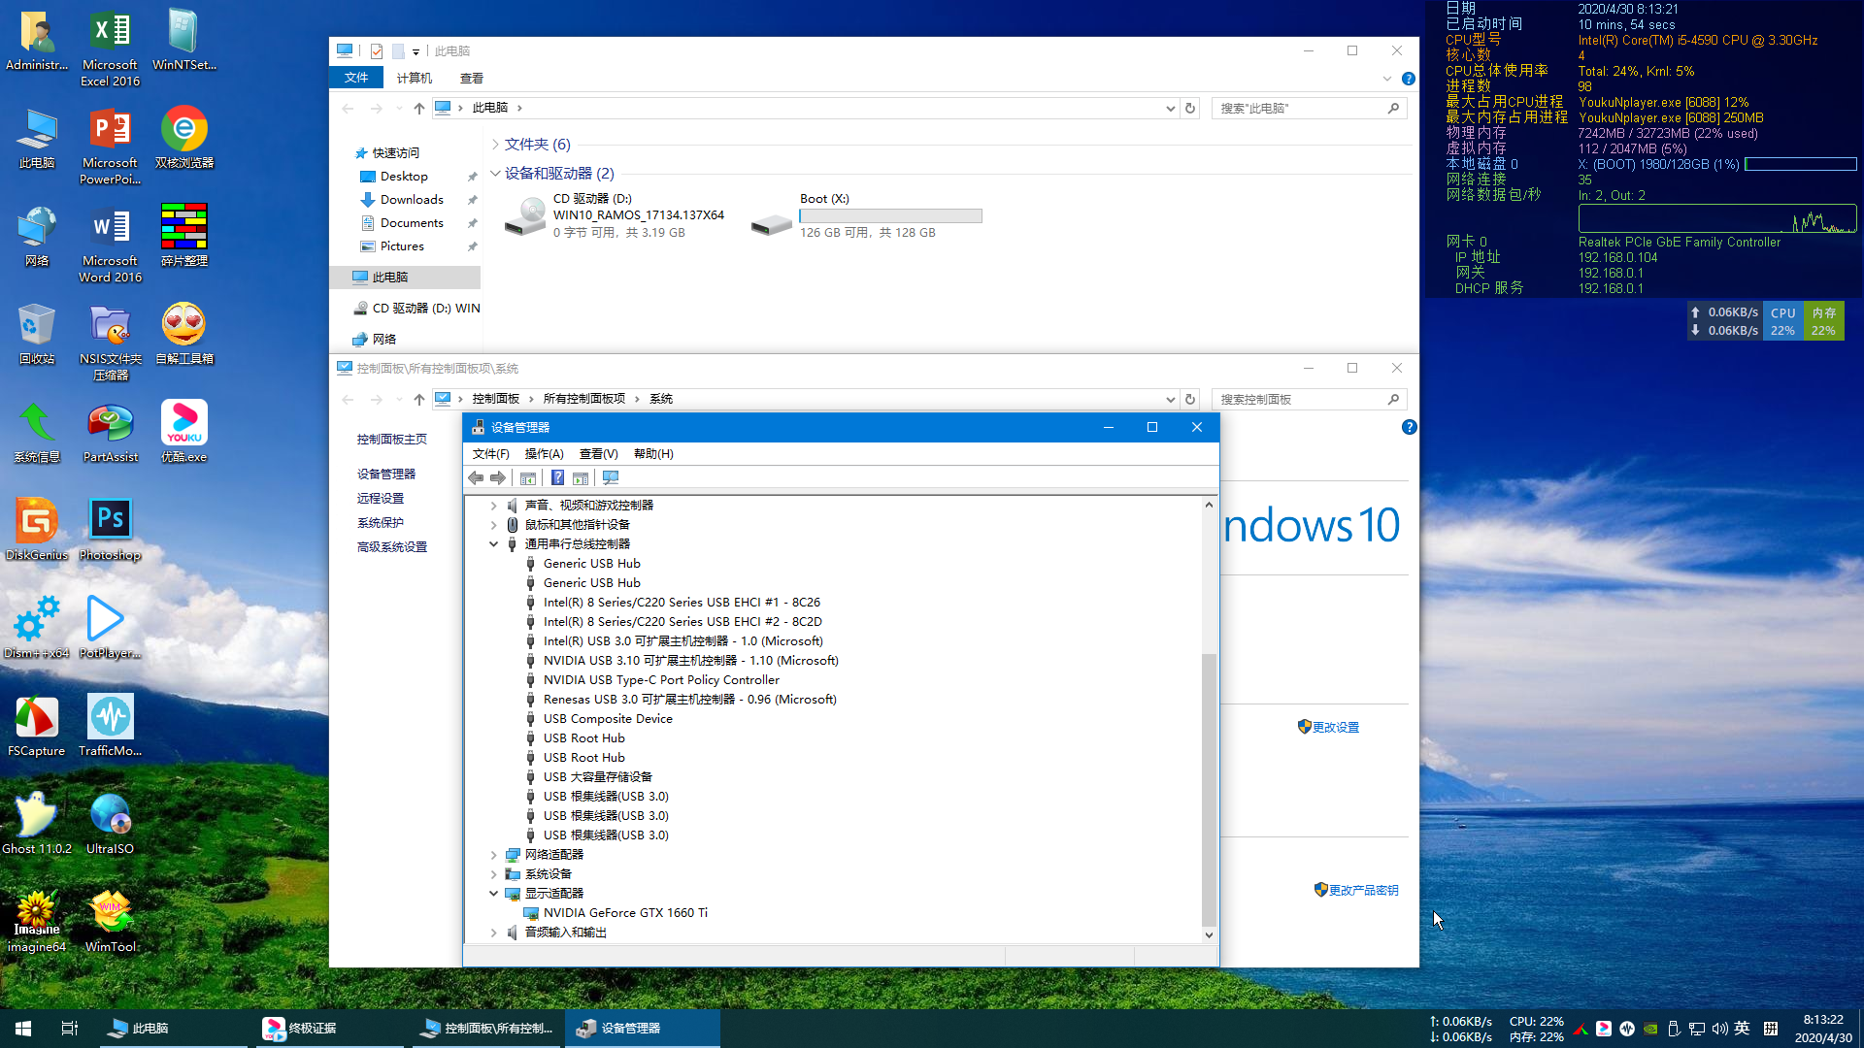
Task: Click 更改设置 link
Action: coord(1336,728)
